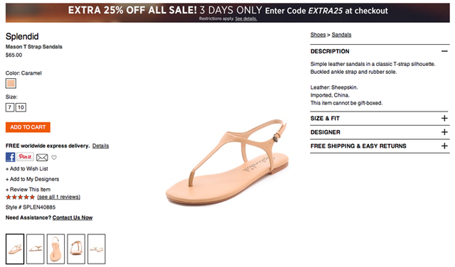This screenshot has height=267, width=455.
Task: Click Contact Us Now link
Action: pyautogui.click(x=73, y=218)
